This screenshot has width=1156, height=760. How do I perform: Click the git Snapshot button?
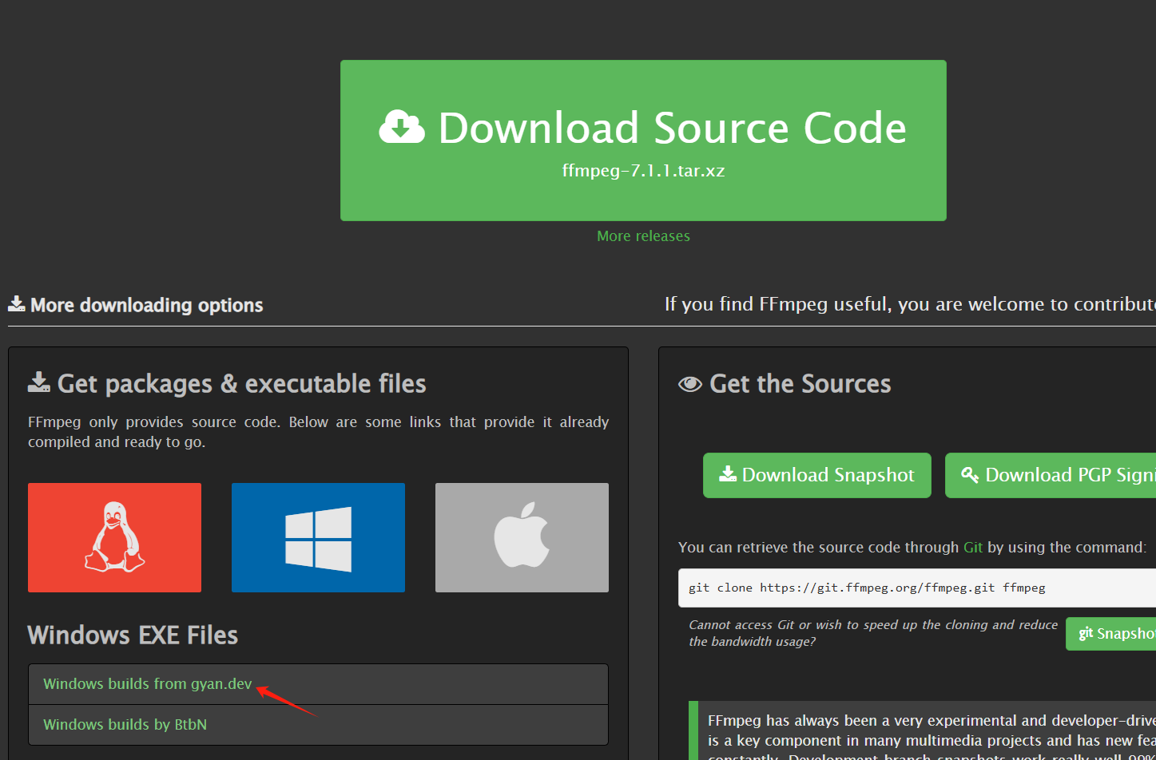click(x=1110, y=634)
